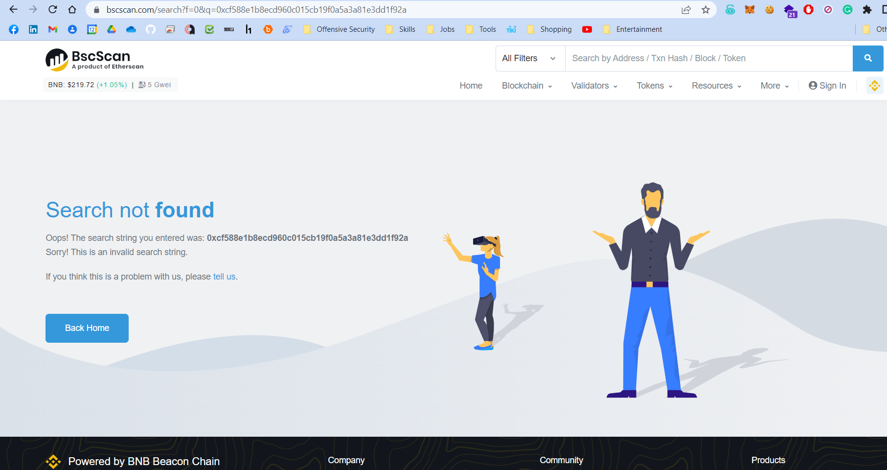
Task: Expand the Tokens menu
Action: point(655,86)
